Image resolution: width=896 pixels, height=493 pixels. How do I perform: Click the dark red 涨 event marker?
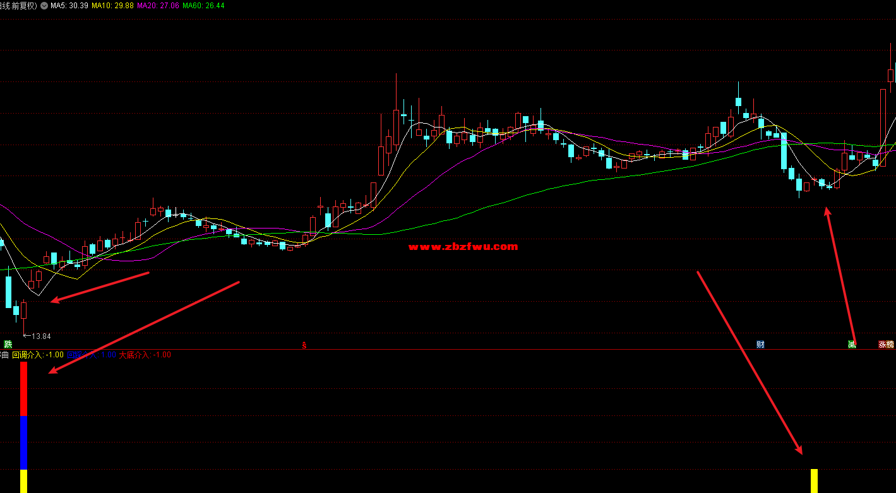point(882,345)
